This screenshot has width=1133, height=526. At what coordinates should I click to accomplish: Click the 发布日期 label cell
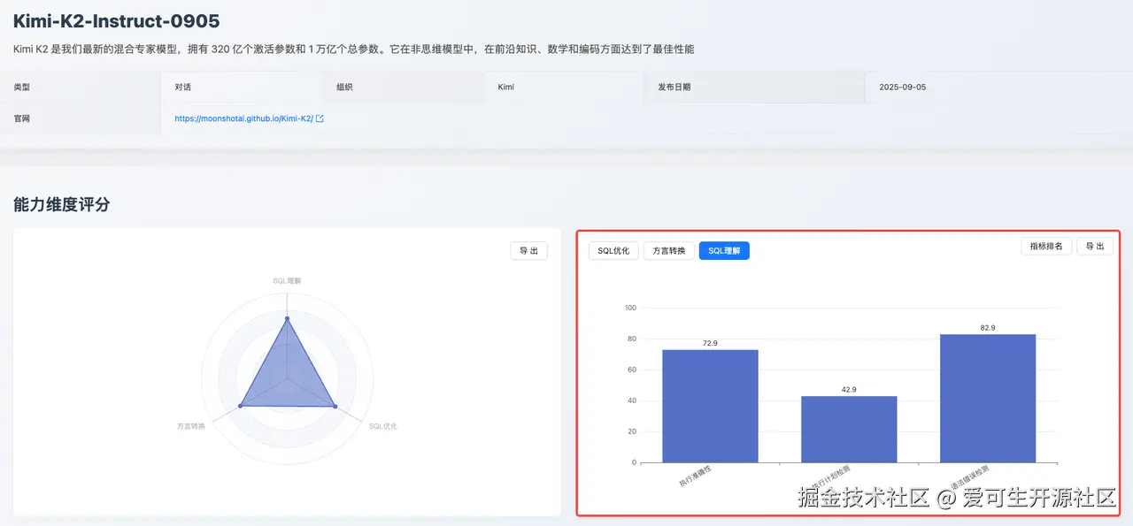753,88
